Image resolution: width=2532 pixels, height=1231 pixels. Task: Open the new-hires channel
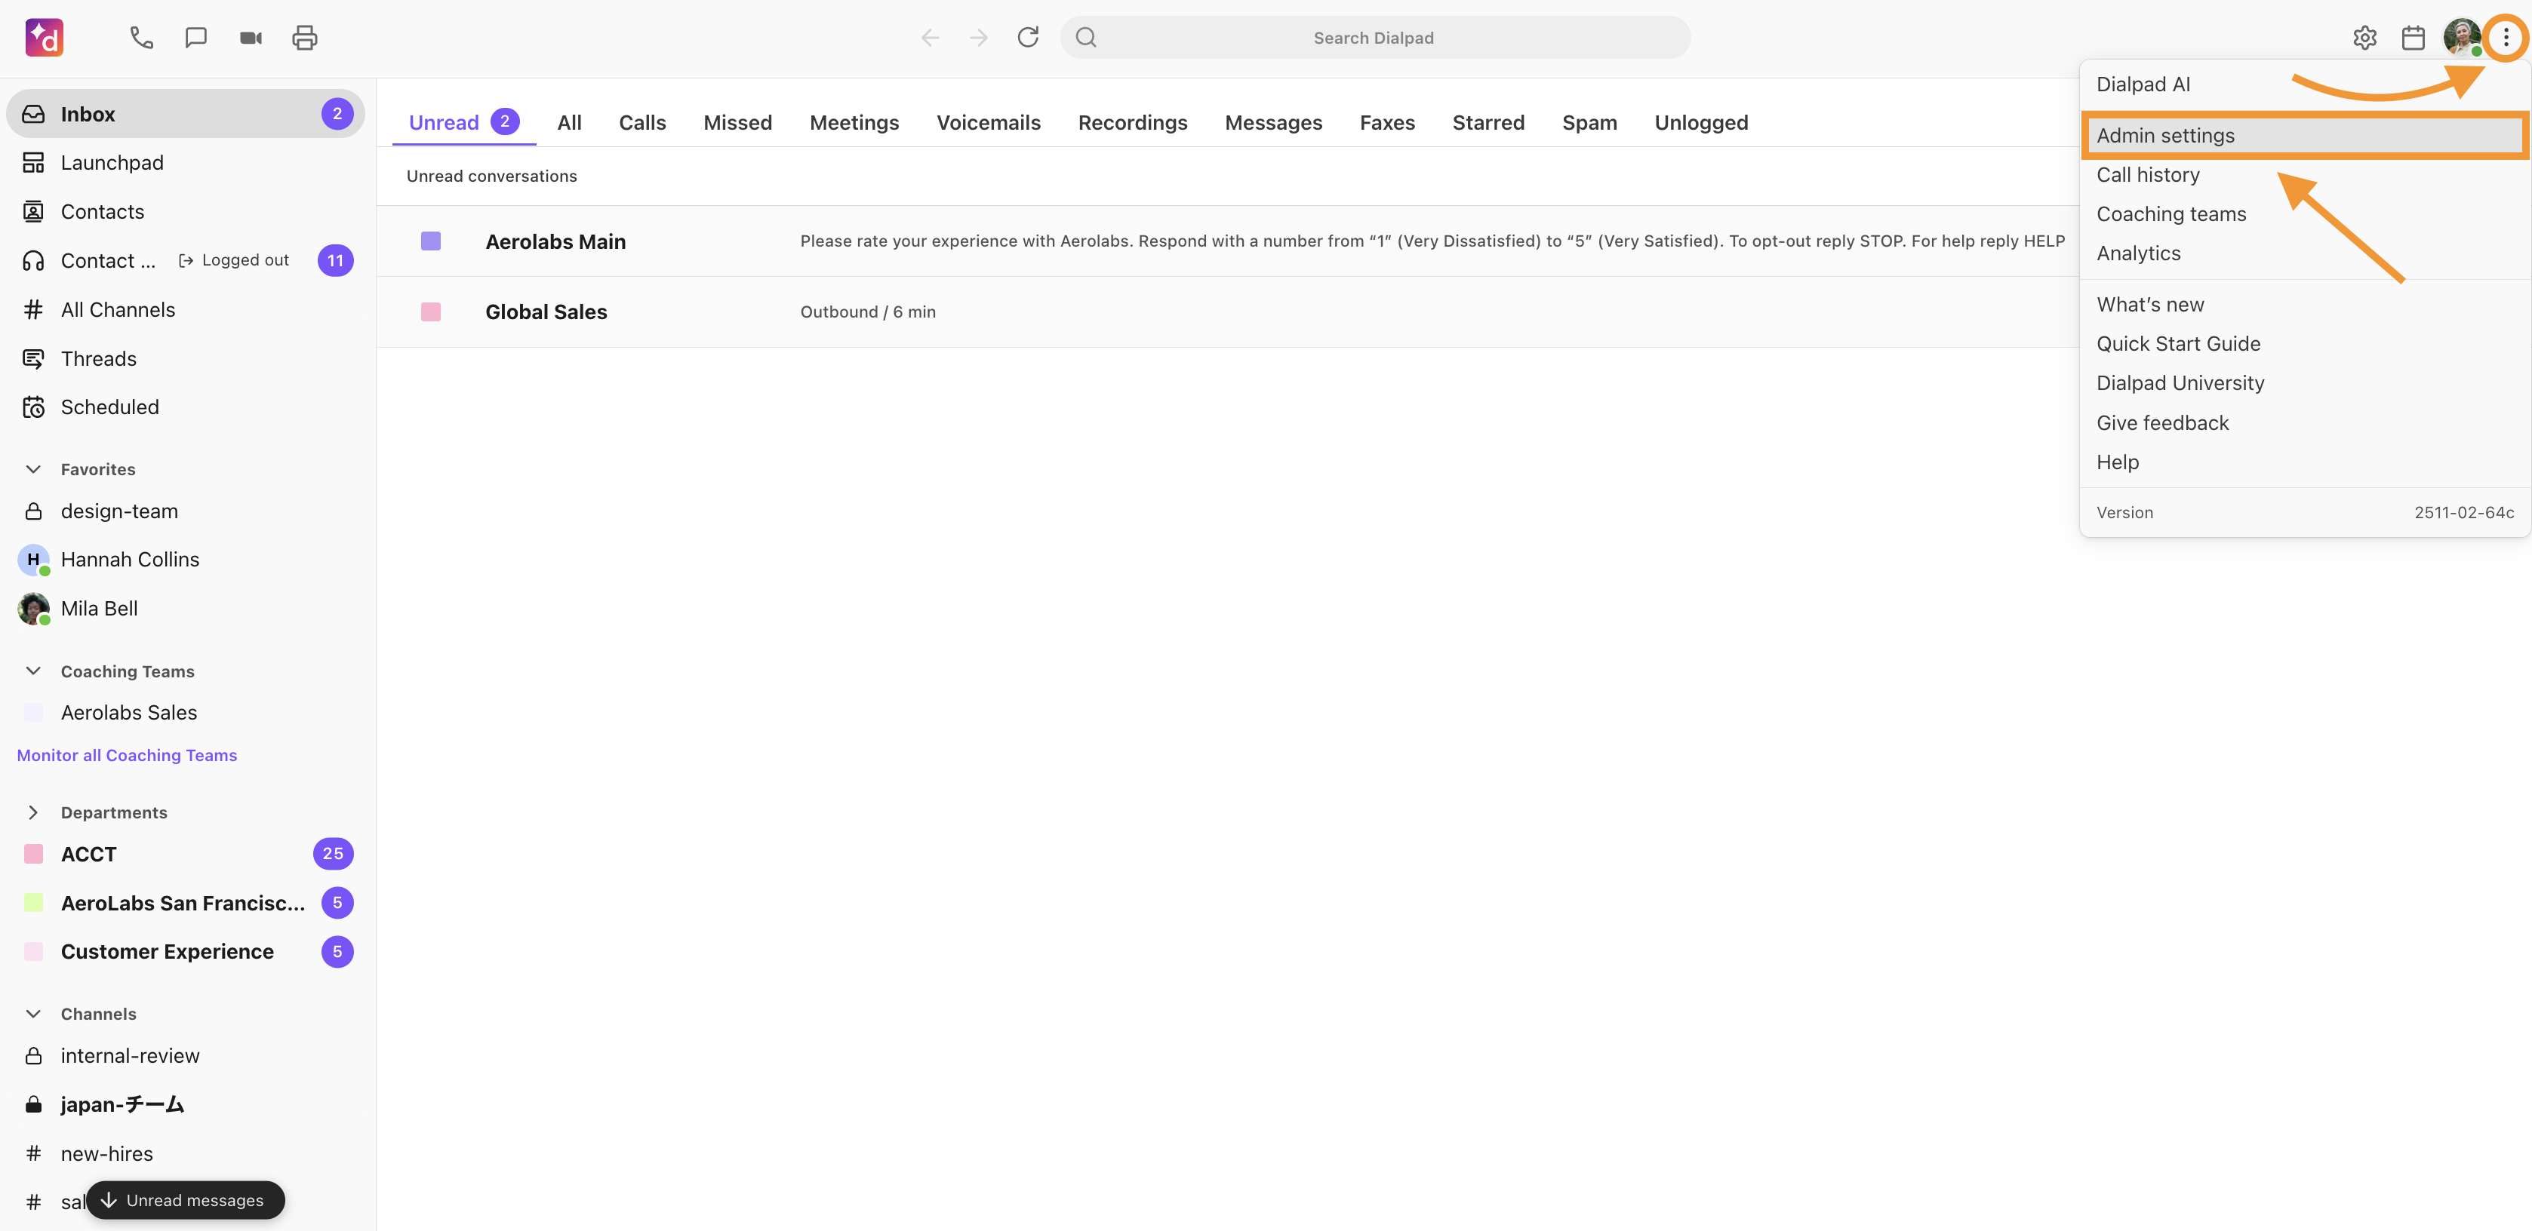point(185,1153)
